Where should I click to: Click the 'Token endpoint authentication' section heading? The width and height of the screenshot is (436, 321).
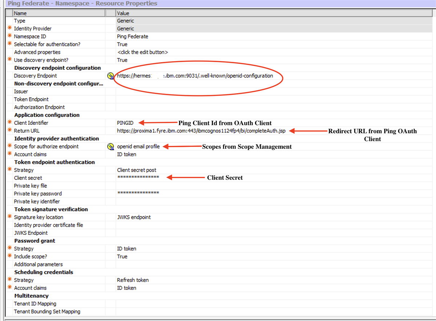[54, 162]
